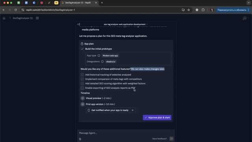Open the Have feedback? link
Screen dimensions: 252x142
coord(159,138)
